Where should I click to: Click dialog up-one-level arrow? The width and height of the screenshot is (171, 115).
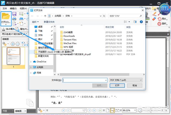[x=45, y=16]
